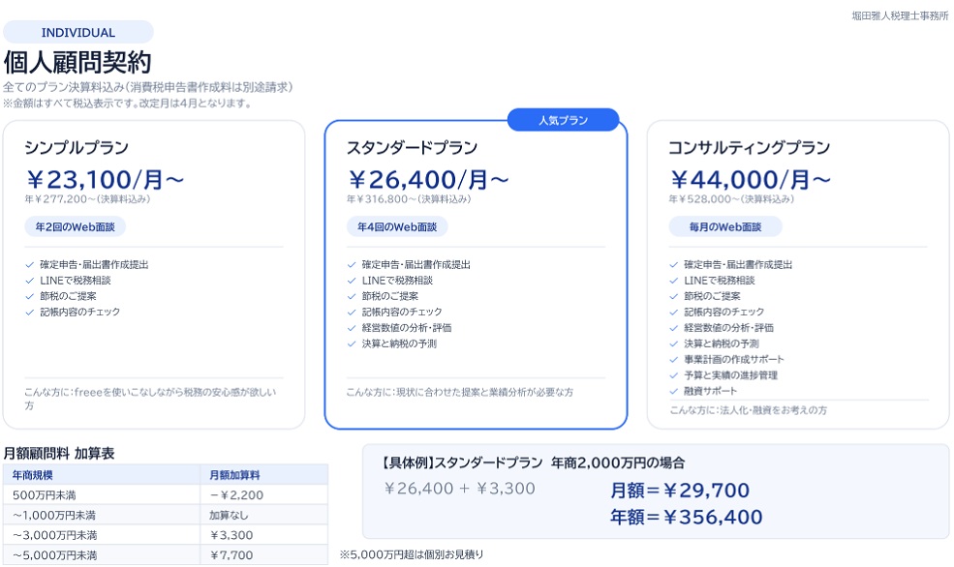The image size is (954, 567).
Task: Click the 年4回のWeb面談 pill
Action: point(397,226)
